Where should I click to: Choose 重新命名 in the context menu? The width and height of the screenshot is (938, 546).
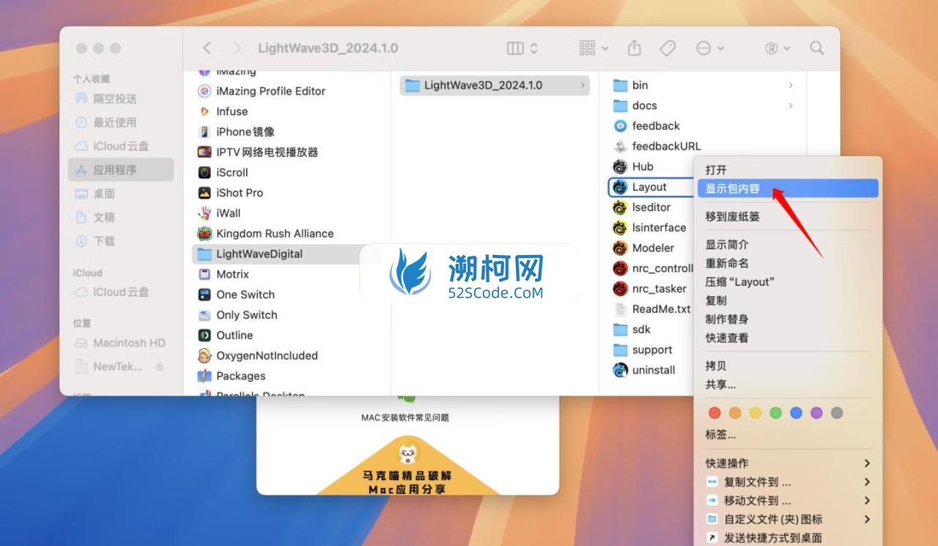click(787, 263)
